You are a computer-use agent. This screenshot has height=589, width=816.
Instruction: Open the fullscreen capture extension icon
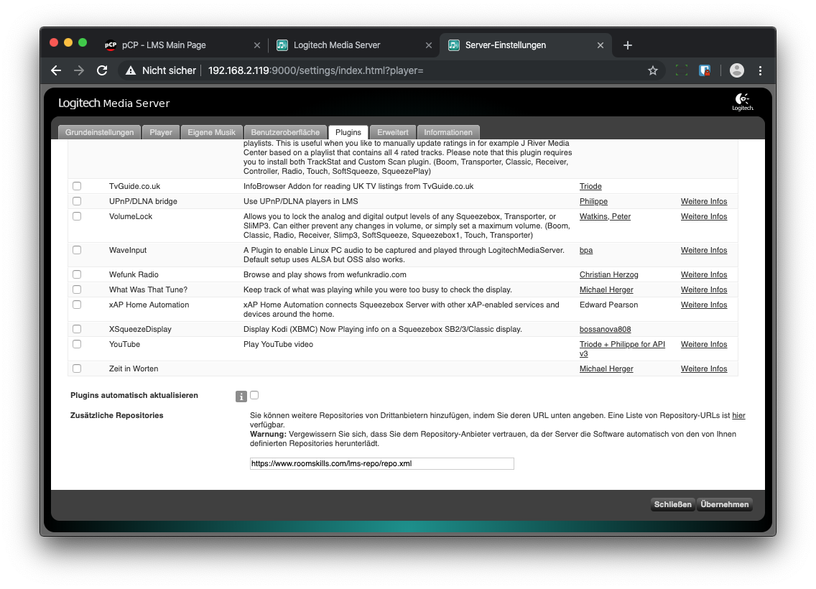[681, 71]
